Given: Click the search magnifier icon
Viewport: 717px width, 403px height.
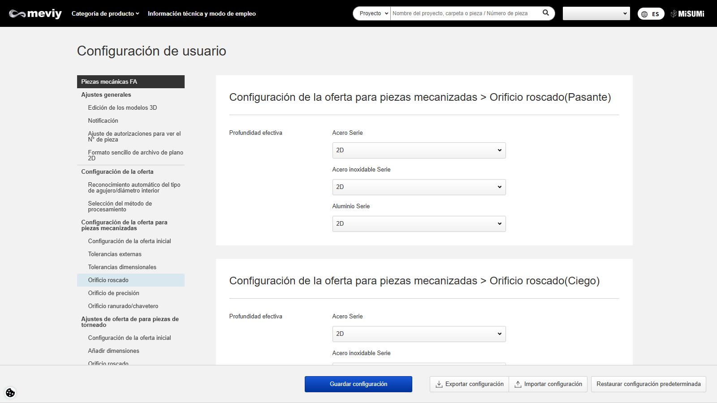Looking at the screenshot, I should click(x=545, y=13).
